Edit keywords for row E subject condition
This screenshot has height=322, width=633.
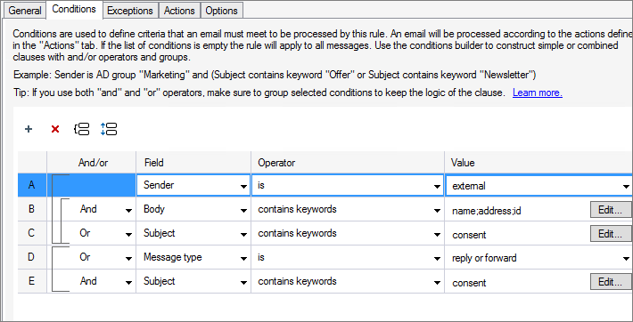coord(611,282)
